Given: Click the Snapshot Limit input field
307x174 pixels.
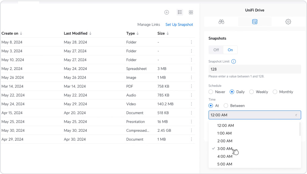Looking at the screenshot, I should coord(255,69).
